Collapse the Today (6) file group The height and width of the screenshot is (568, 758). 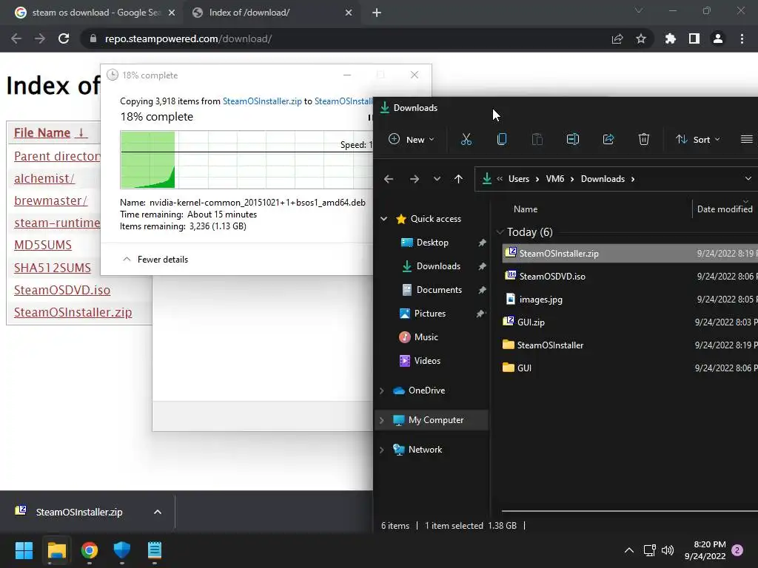[500, 232]
